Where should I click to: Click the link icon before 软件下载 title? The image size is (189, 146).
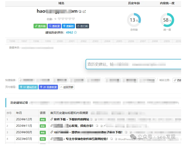pos(52,119)
